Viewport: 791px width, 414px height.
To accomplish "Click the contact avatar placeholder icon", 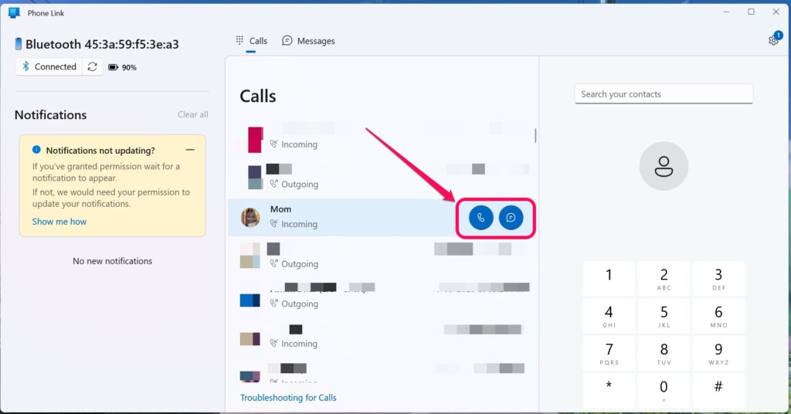I will [x=664, y=166].
